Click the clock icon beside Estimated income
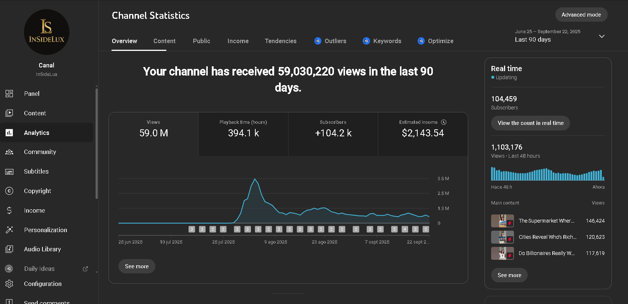Image resolution: width=628 pixels, height=304 pixels. [x=444, y=122]
